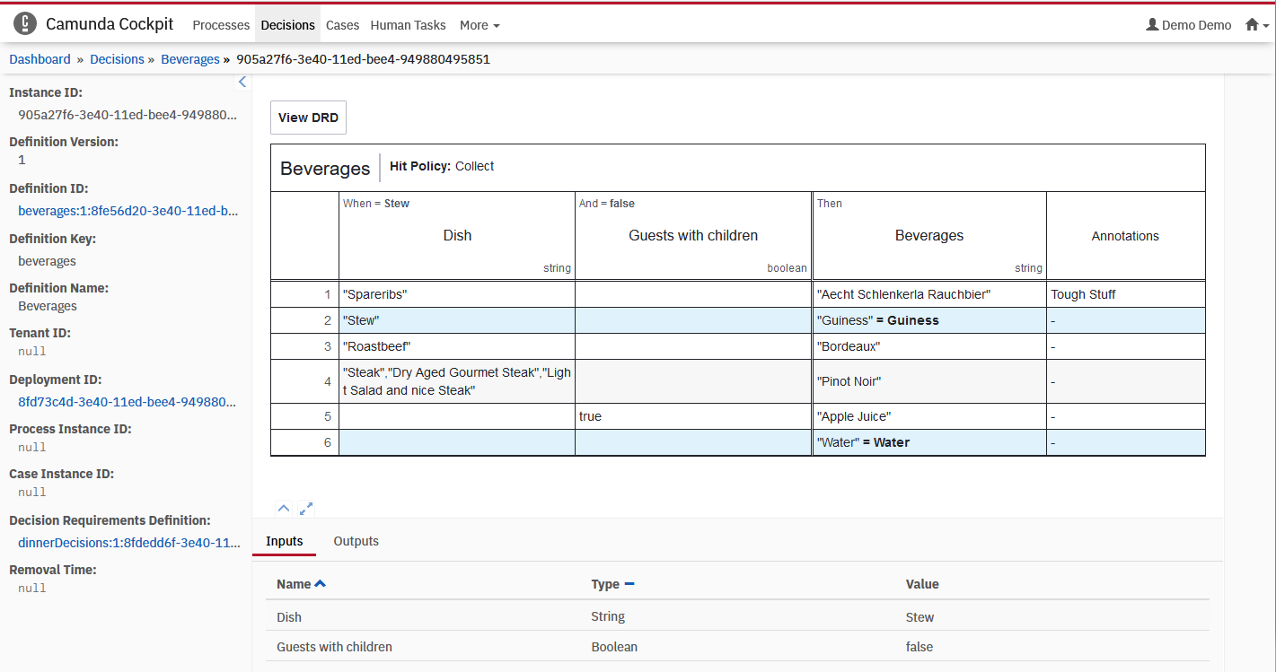Select the highlighted "Stew" rule cell
The image size is (1276, 672).
(456, 320)
